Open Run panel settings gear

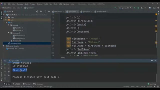tap(152, 60)
